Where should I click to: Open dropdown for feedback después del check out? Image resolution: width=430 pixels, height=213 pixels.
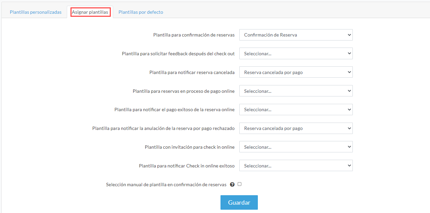[x=296, y=54]
